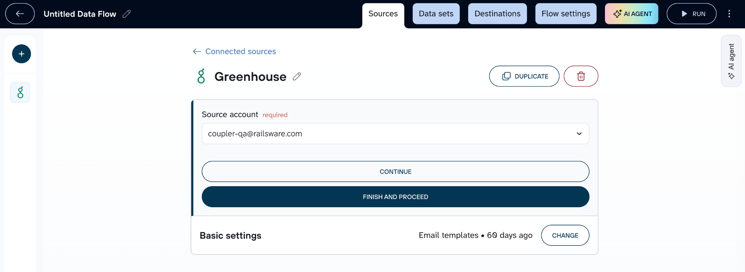Screen dimensions: 745x272
Task: Open the Destinations tab
Action: 497,14
